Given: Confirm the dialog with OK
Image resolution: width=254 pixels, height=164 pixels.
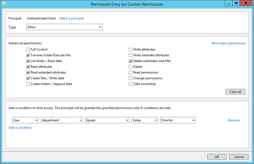Looking at the screenshot, I should point(217,157).
